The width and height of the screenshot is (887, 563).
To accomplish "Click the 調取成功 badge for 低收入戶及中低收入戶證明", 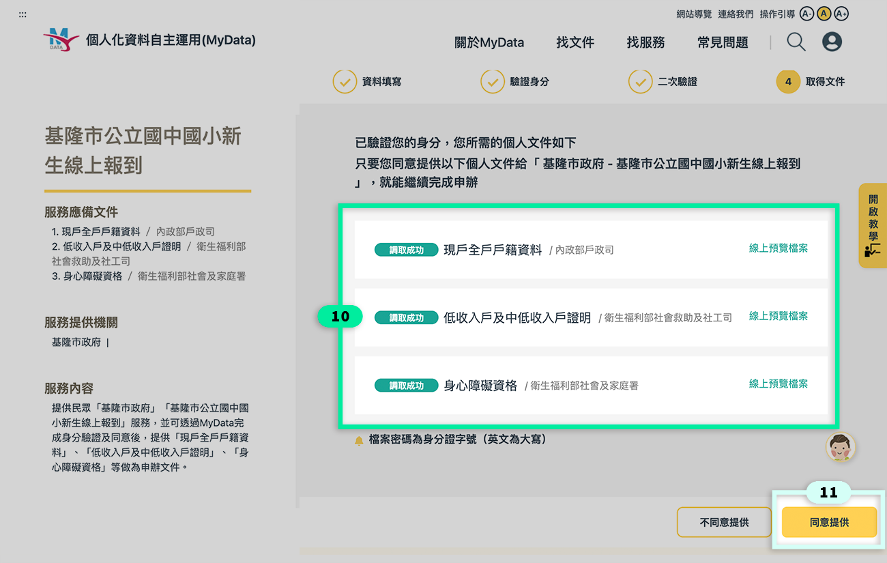I will pyautogui.click(x=406, y=317).
